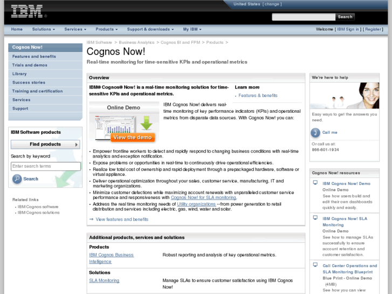Open Training and certification page

click(x=45, y=91)
